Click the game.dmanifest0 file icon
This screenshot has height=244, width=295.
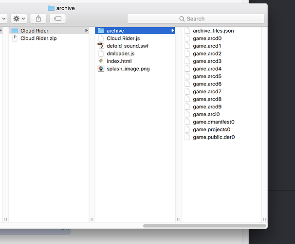[x=187, y=122]
